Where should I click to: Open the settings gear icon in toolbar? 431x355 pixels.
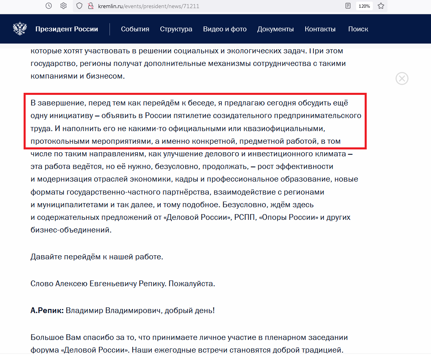click(63, 6)
